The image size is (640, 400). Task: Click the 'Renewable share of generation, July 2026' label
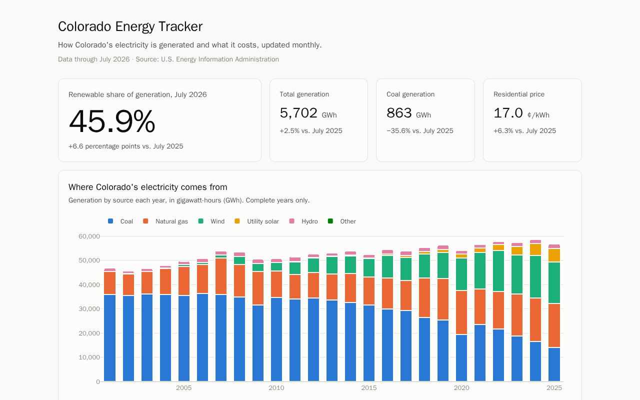(x=137, y=94)
